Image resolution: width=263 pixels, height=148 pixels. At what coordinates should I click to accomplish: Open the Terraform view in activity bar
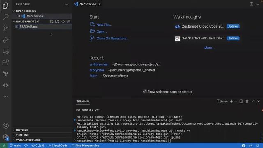pyautogui.click(x=5, y=74)
